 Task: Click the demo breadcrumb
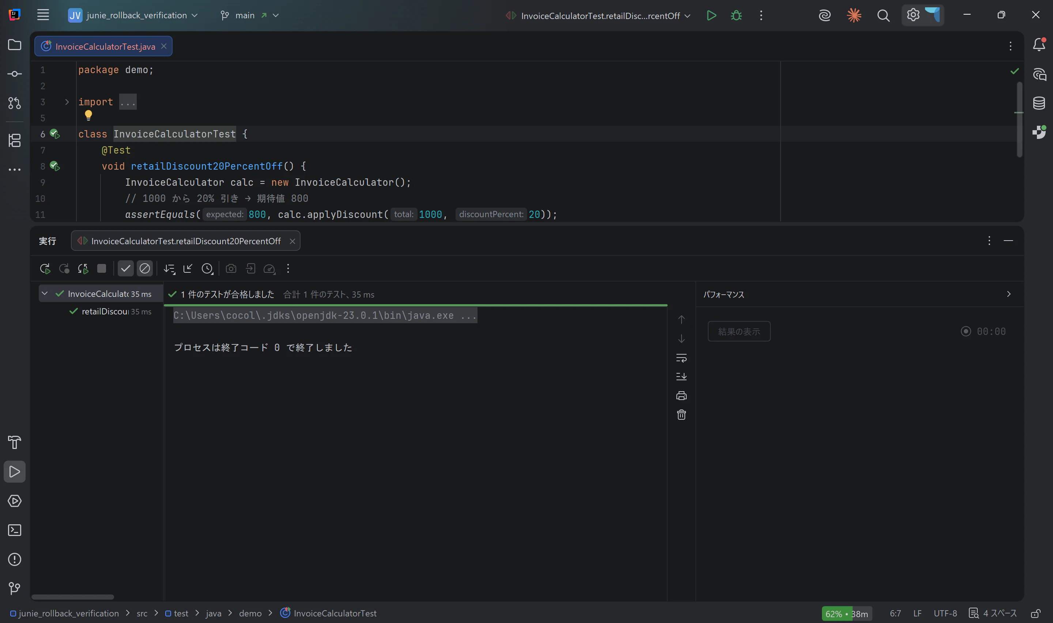[x=250, y=613]
